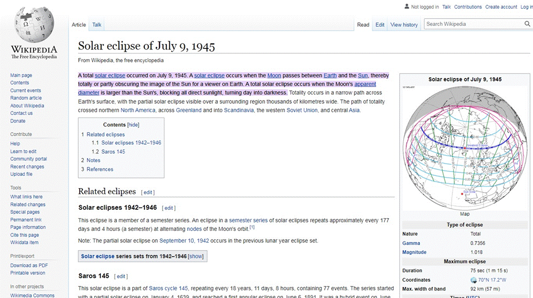Click the search magnifying glass icon
Viewport: 533px width, 298px height.
pos(527,24)
